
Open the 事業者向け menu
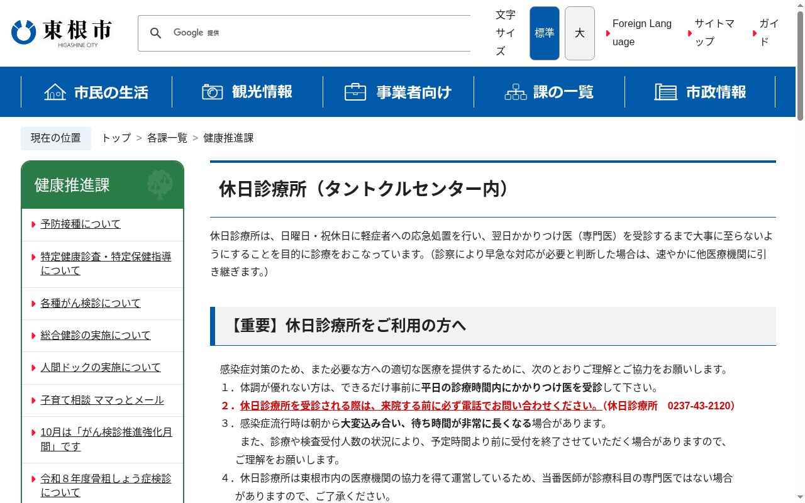pyautogui.click(x=398, y=92)
